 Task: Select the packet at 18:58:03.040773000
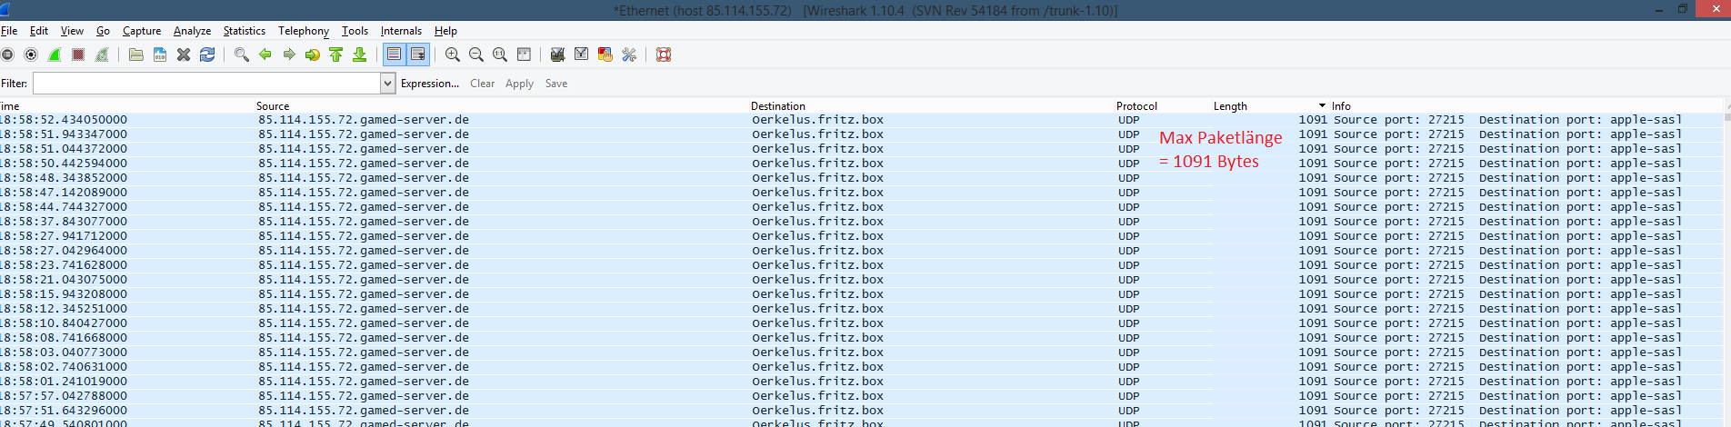tap(861, 353)
